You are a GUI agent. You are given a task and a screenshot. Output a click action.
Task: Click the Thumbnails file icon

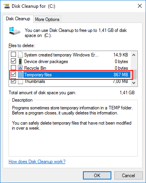tap(20, 81)
